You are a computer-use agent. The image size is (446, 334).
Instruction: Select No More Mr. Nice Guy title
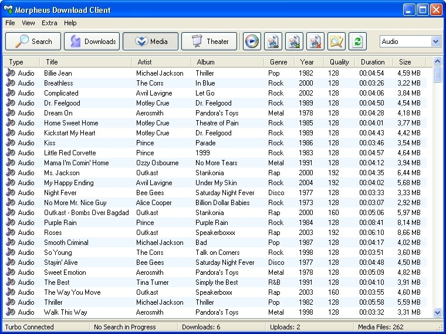(x=75, y=203)
